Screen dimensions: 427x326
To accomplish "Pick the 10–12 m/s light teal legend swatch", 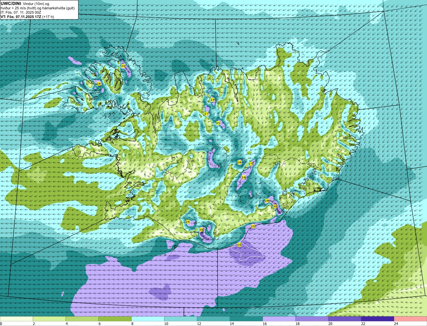I will point(181,319).
